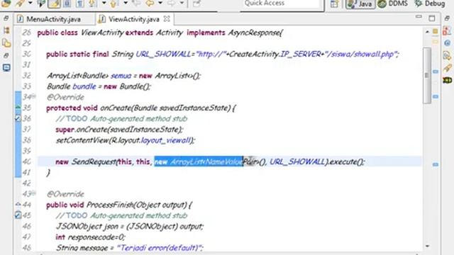454x255 pixels.
Task: Click the editor scrollbar up arrow
Action: tap(427, 32)
